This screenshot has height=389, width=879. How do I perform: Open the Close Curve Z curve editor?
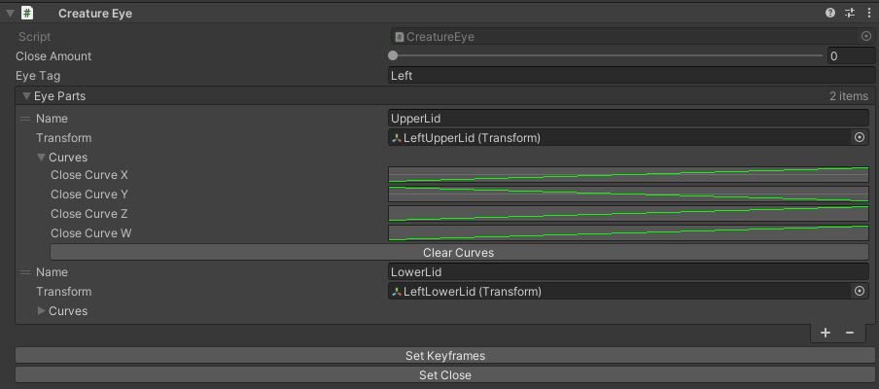tap(628, 214)
